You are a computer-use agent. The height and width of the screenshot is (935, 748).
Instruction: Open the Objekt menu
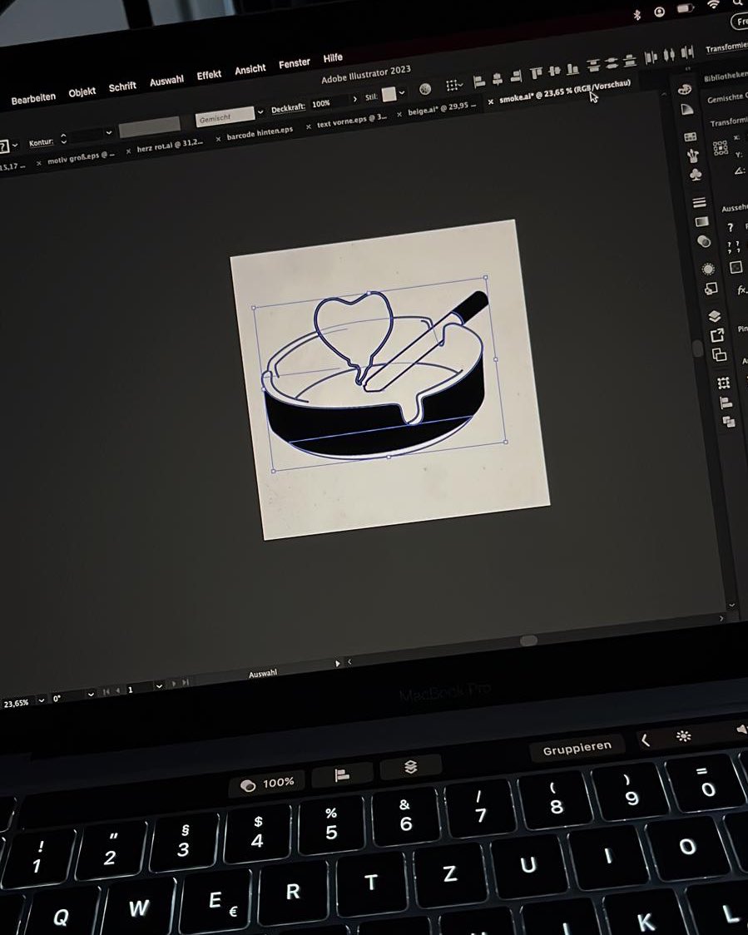[82, 92]
